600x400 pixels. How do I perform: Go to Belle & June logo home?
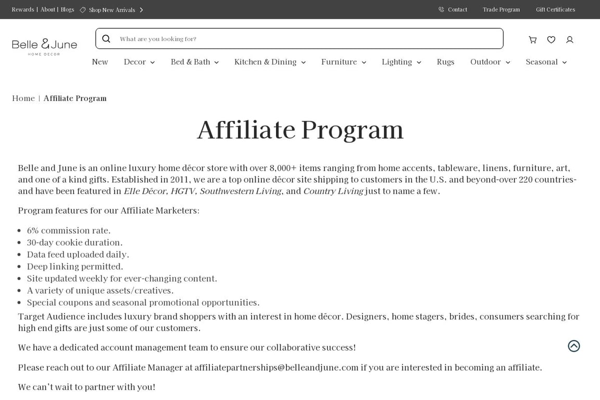coord(44,47)
